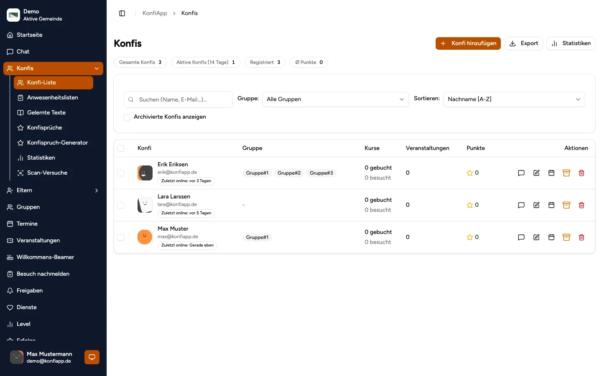
Task: Click the Demo community logo
Action: (x=13, y=15)
